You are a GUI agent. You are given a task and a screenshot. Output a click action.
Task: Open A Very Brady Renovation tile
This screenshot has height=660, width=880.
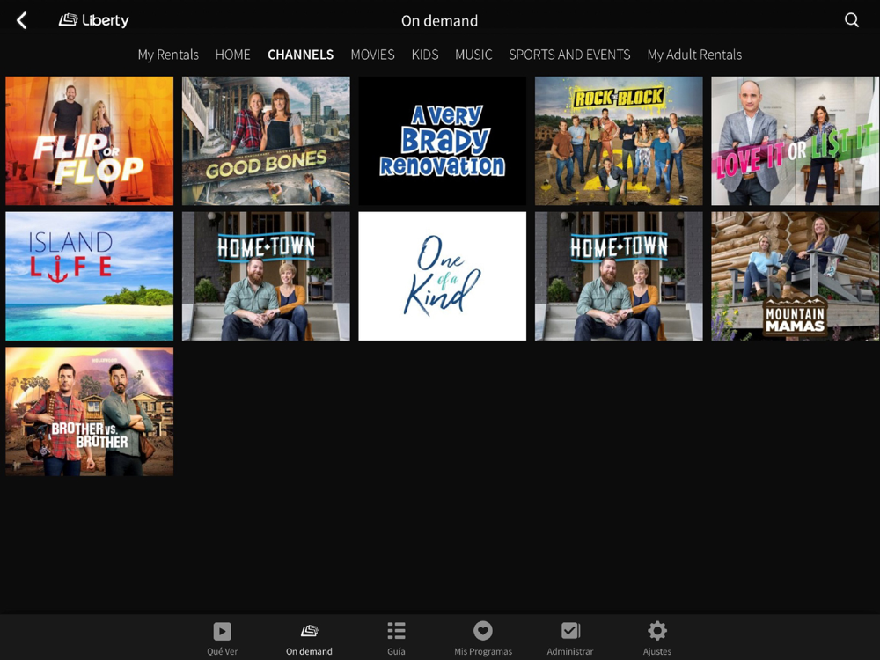pyautogui.click(x=443, y=141)
